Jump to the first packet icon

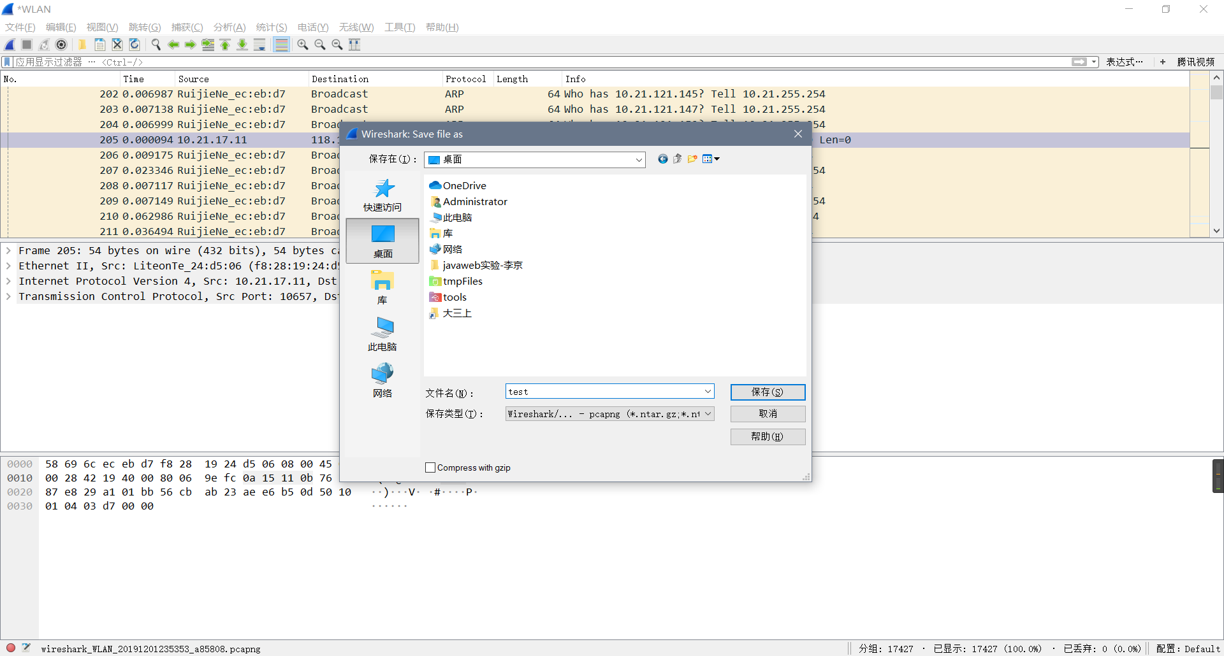pos(225,45)
